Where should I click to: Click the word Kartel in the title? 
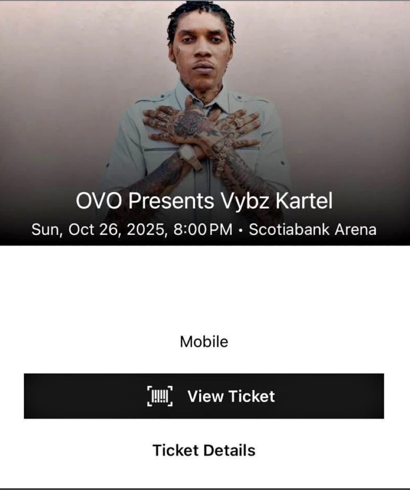(304, 201)
